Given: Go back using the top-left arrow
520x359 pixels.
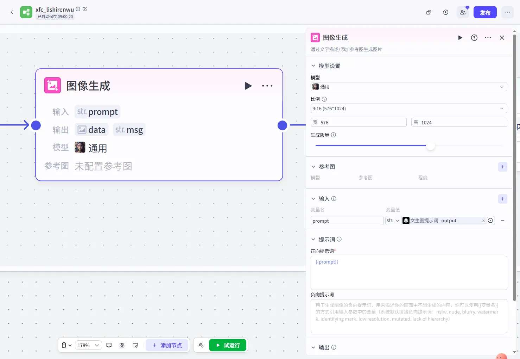Looking at the screenshot, I should pyautogui.click(x=12, y=12).
